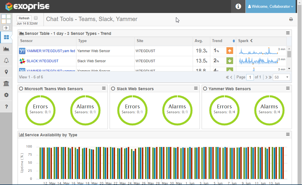The image size is (302, 185).
Task: Go to previous page of sensor table
Action: pos(231,77)
